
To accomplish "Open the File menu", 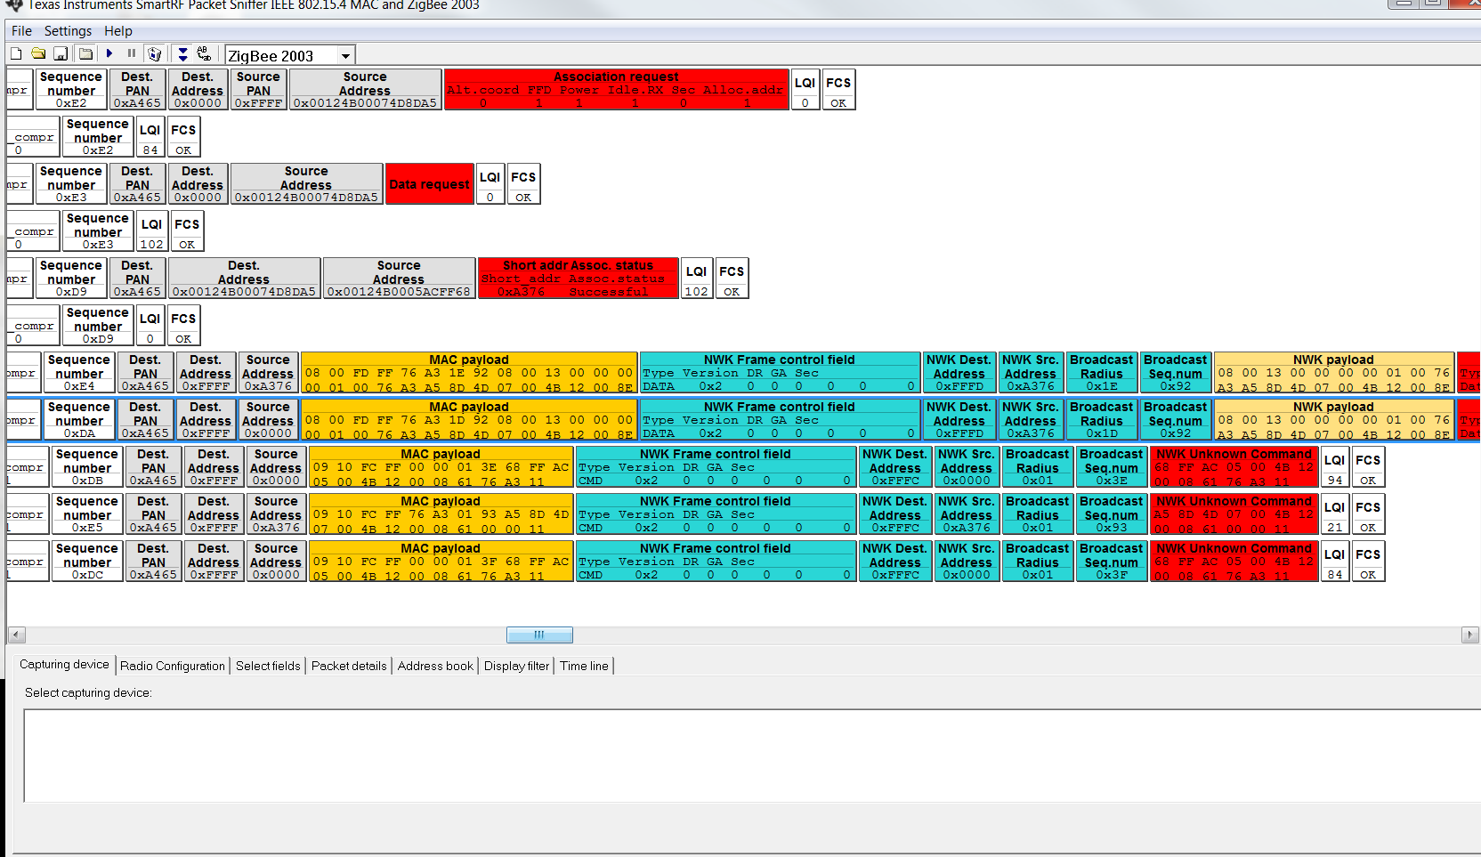I will (x=21, y=31).
